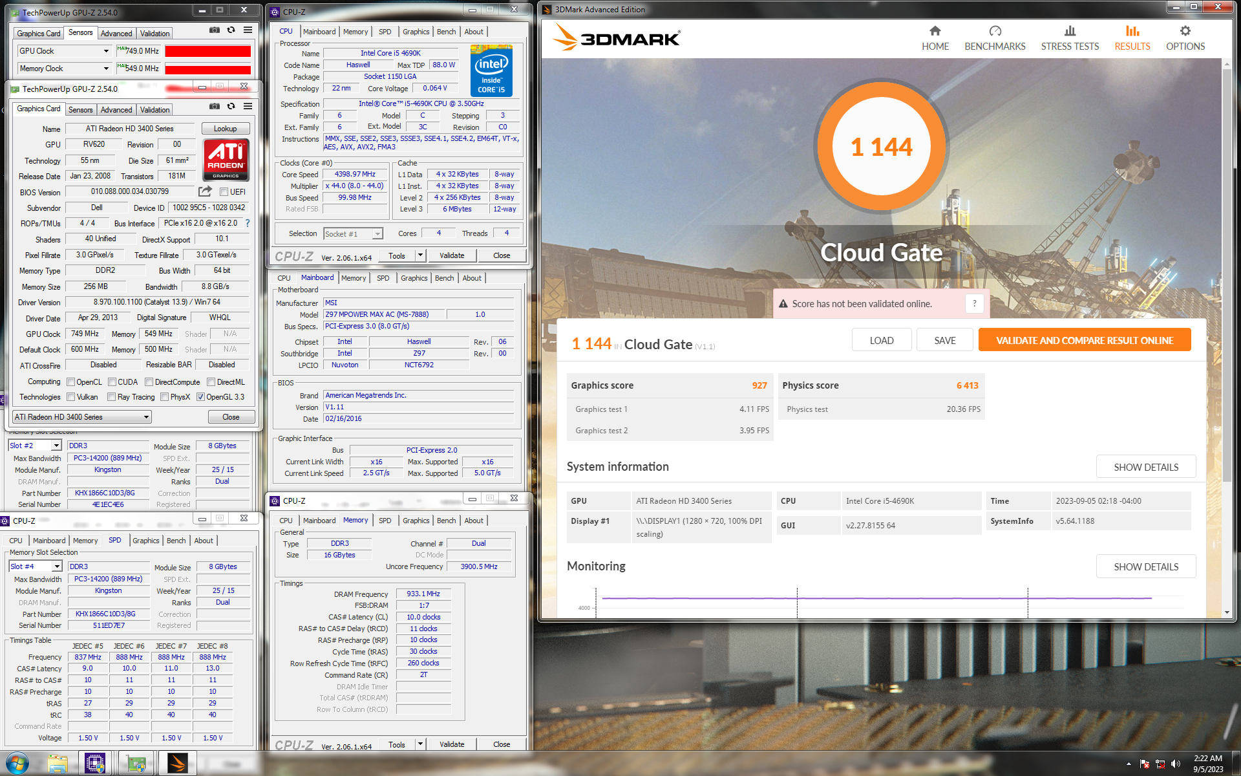Click the LOAD button in 3DMark
The width and height of the screenshot is (1241, 776).
[881, 340]
